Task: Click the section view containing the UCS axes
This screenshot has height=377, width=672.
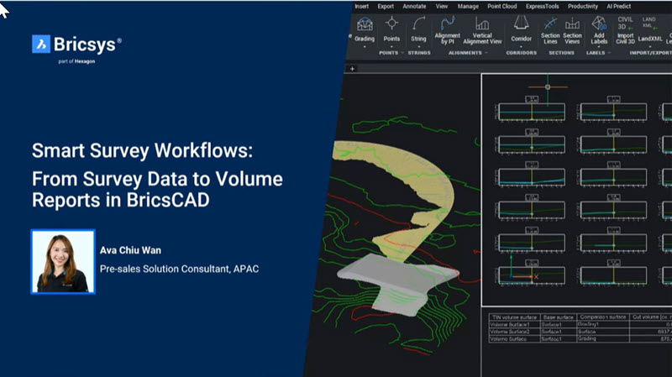Action: (532, 275)
